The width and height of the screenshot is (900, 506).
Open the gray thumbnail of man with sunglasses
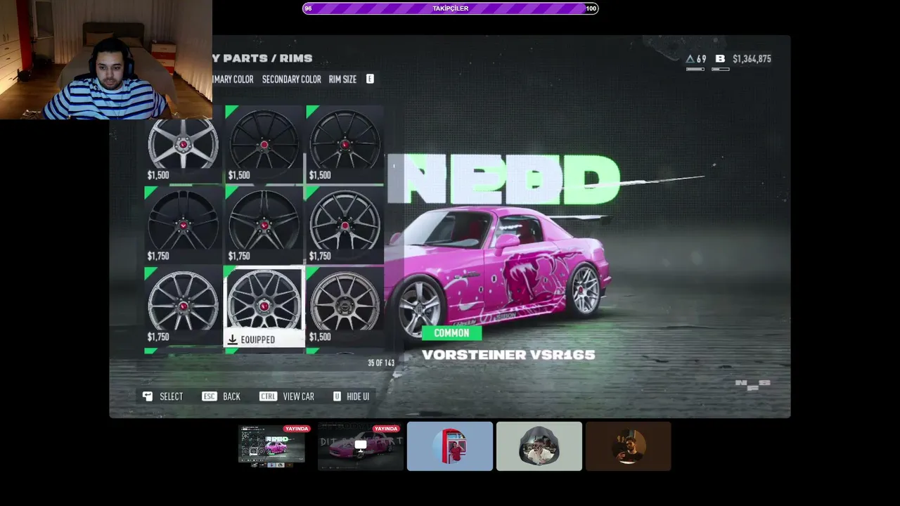coord(539,446)
